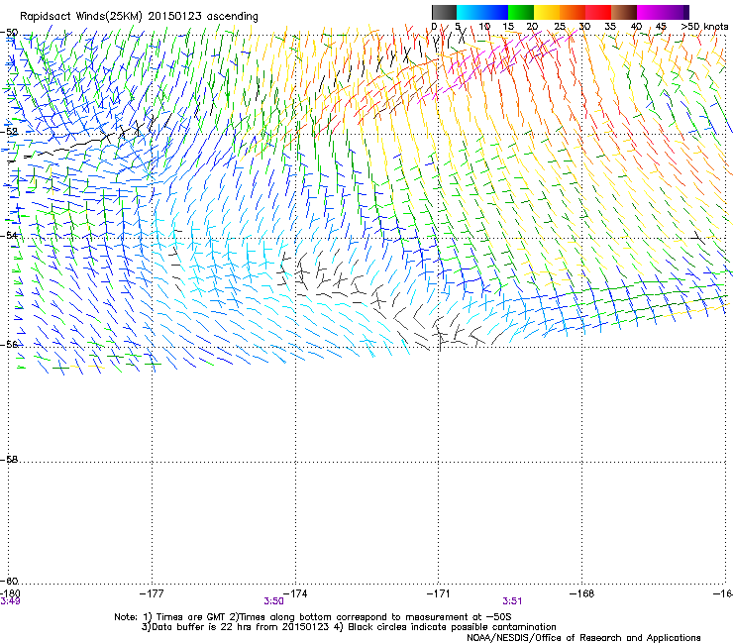
Task: Click the gray 0-5 knots legend color
Action: (444, 12)
